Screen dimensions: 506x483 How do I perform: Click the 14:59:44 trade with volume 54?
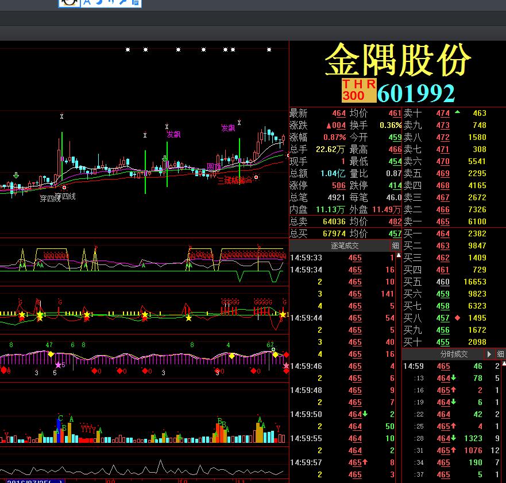point(342,318)
